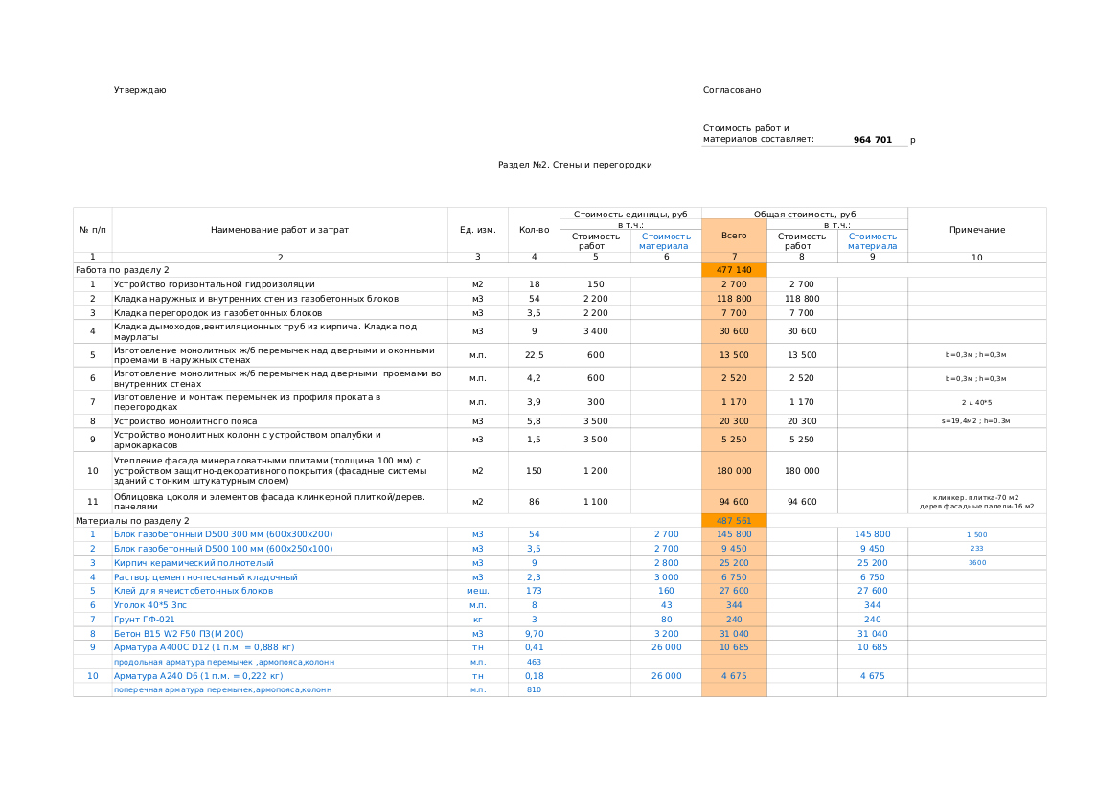Select the "Утверждаю" text at top left
Screen dimensions: 1120x791
click(140, 90)
